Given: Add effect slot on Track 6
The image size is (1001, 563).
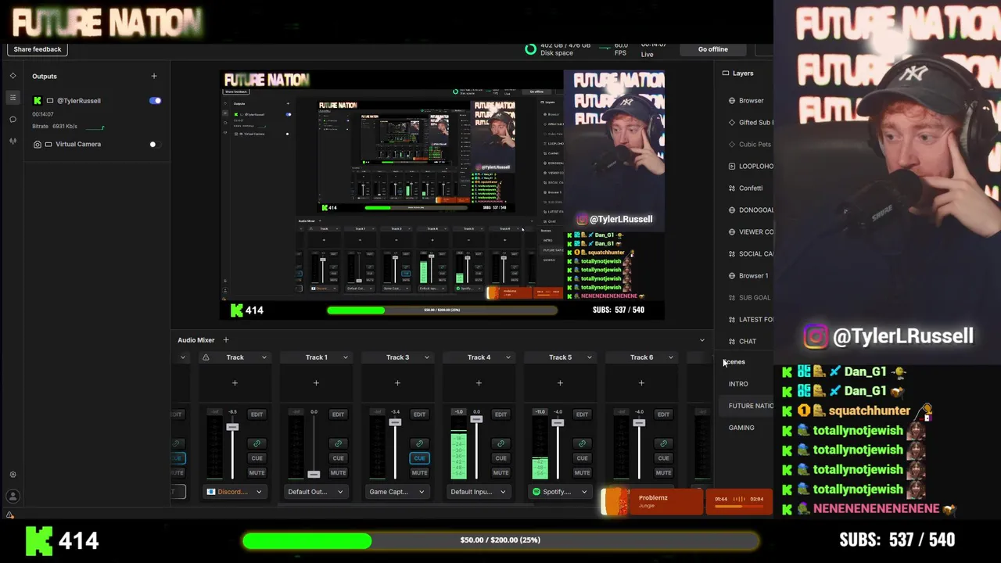Looking at the screenshot, I should [x=641, y=383].
